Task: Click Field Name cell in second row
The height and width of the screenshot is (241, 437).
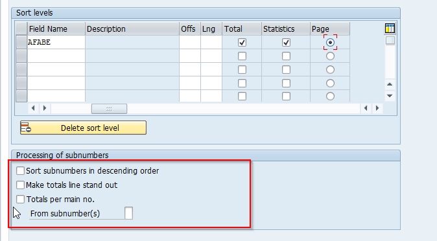Action: click(x=56, y=56)
